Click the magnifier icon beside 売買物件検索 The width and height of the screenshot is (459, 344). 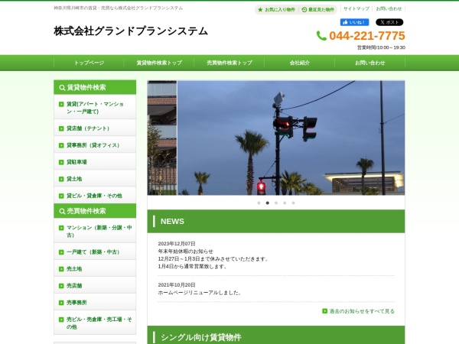(x=62, y=211)
